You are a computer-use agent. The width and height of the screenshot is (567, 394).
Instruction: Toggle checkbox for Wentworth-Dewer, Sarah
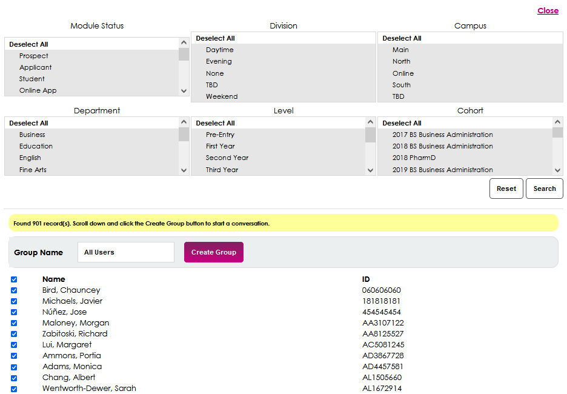(x=14, y=389)
